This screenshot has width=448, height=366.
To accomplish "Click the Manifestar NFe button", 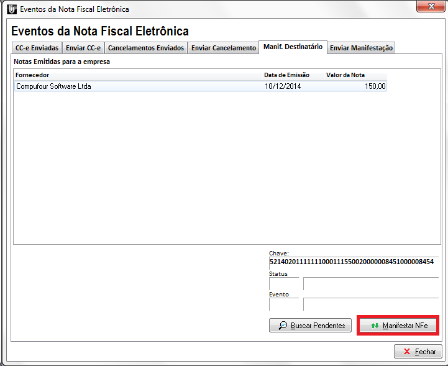I will point(398,326).
